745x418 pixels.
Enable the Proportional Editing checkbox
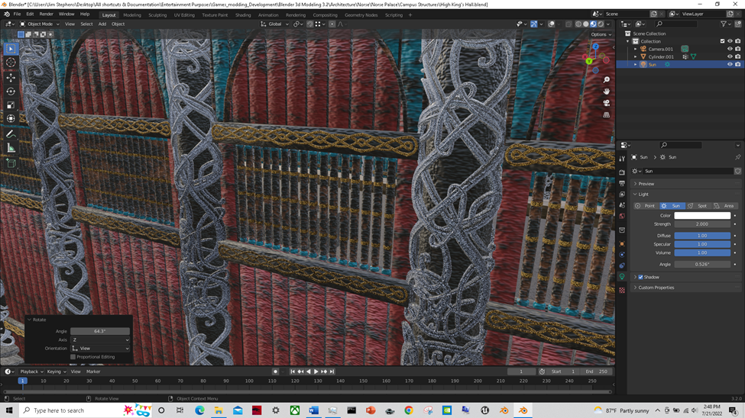point(73,356)
